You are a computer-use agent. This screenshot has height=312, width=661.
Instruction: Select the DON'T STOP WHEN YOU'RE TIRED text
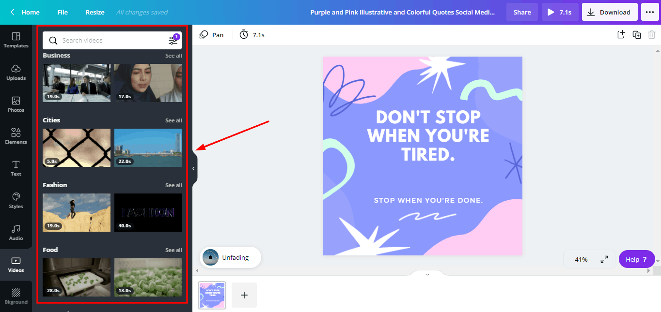tap(428, 135)
